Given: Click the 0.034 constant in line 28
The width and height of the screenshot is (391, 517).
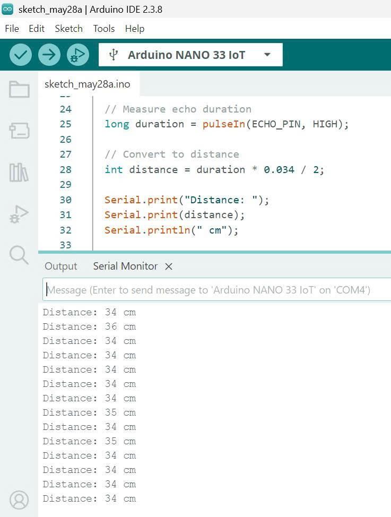Looking at the screenshot, I should 279,169.
